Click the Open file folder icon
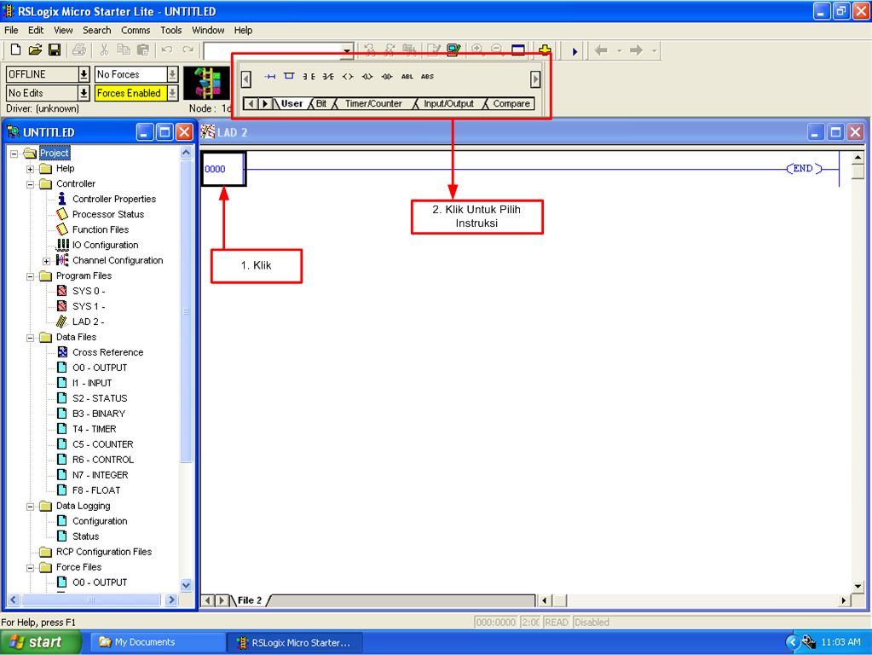Image resolution: width=872 pixels, height=655 pixels. pos(35,50)
